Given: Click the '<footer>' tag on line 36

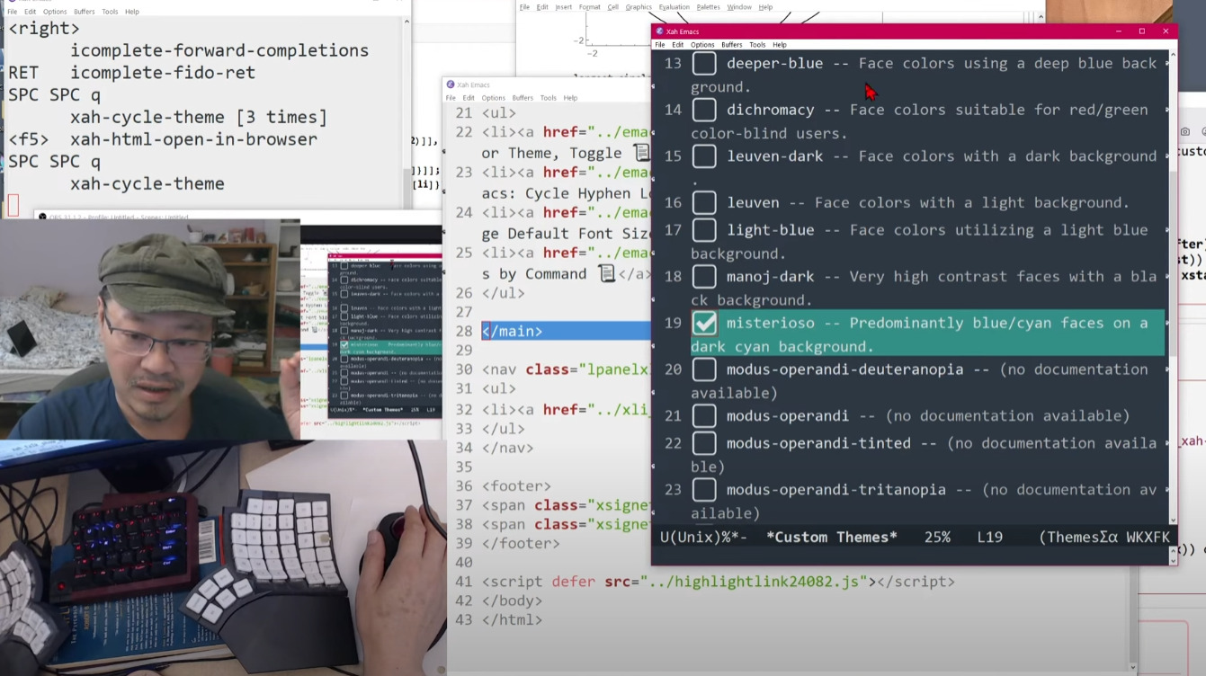Looking at the screenshot, I should click(x=516, y=486).
